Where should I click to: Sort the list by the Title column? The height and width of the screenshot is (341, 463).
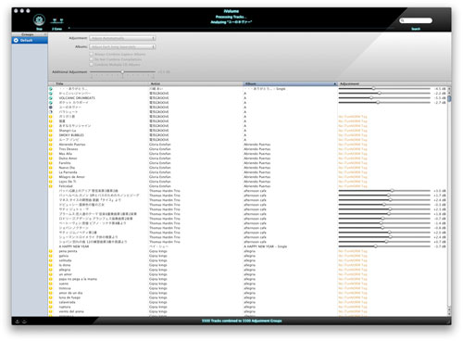pyautogui.click(x=101, y=83)
